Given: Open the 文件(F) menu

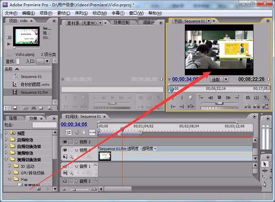Looking at the screenshot, I should coord(11,13).
